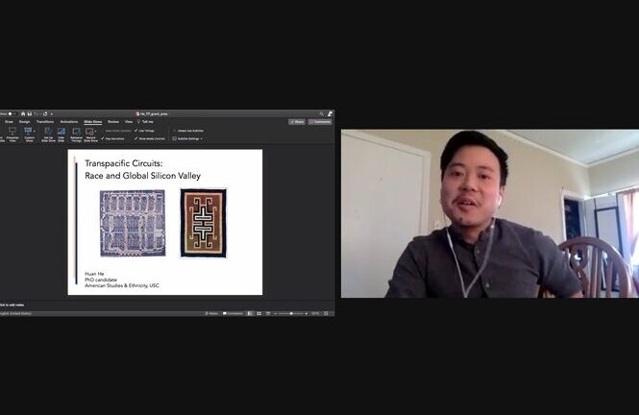639x415 pixels.
Task: Click the Save icon in title bar
Action: tap(30, 113)
